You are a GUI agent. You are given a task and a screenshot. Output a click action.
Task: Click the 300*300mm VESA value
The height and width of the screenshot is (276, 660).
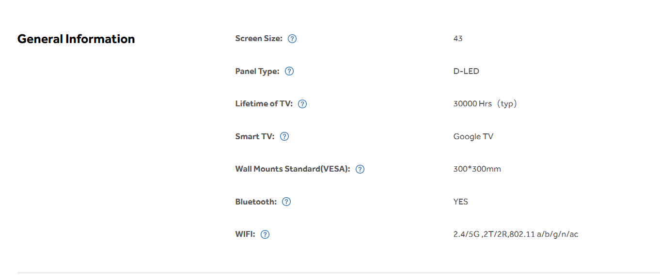click(477, 169)
